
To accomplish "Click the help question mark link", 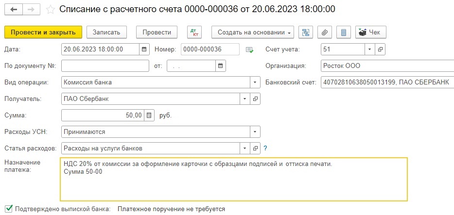I will tap(265, 148).
